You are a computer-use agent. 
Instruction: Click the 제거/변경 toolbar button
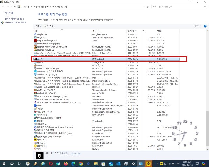[x=49, y=26]
